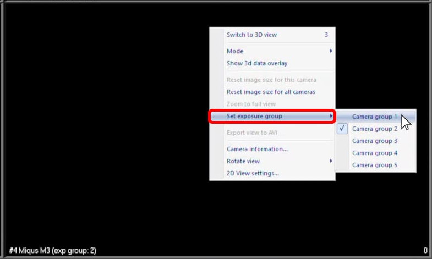Click the checkmark beside Camera group 2

[342, 129]
